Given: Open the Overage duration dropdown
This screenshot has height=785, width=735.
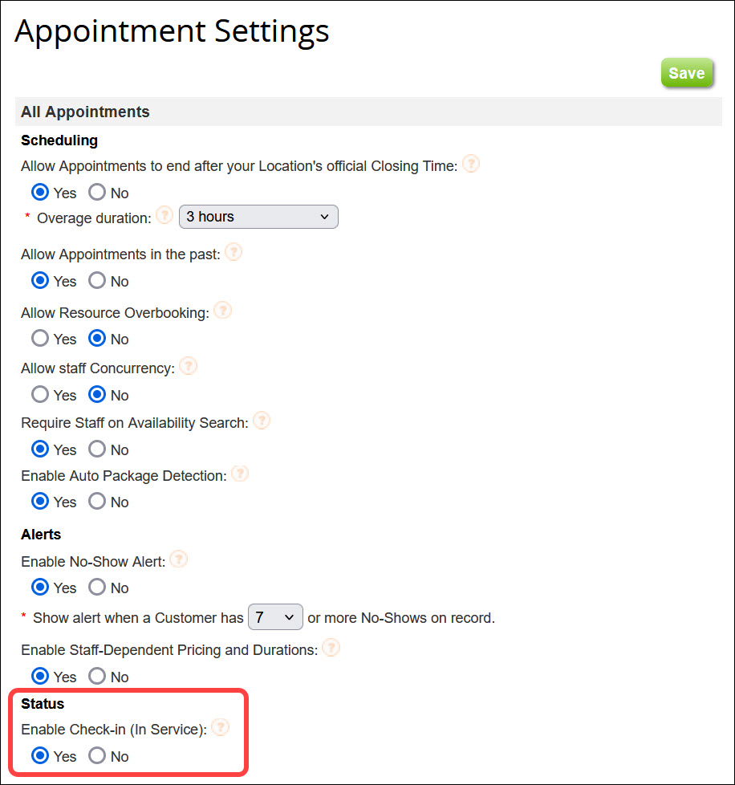Looking at the screenshot, I should [258, 216].
